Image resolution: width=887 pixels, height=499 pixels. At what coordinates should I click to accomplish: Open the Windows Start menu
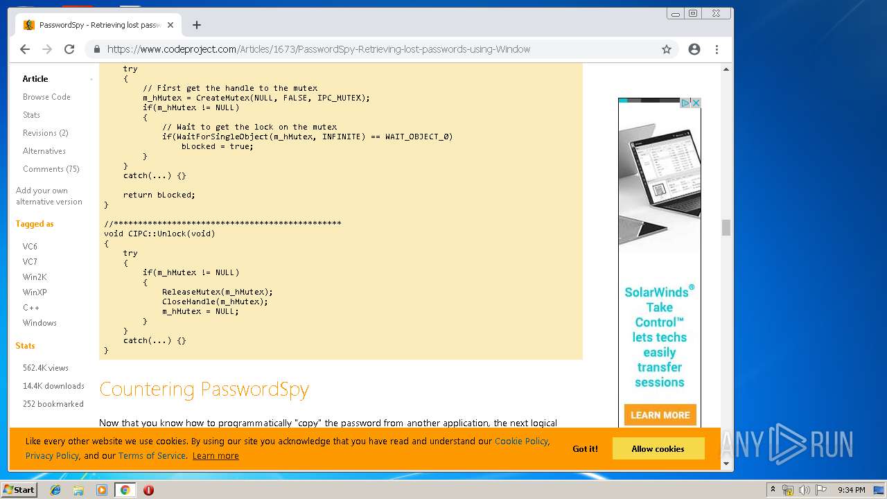coord(19,490)
